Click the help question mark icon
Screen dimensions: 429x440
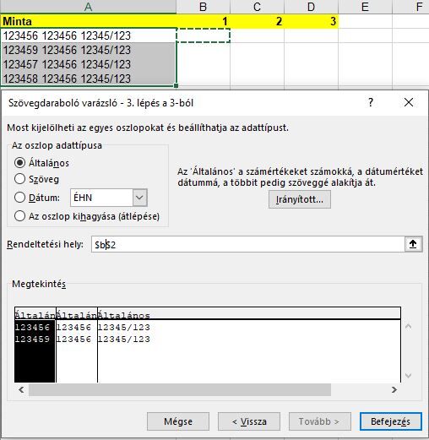[371, 102]
